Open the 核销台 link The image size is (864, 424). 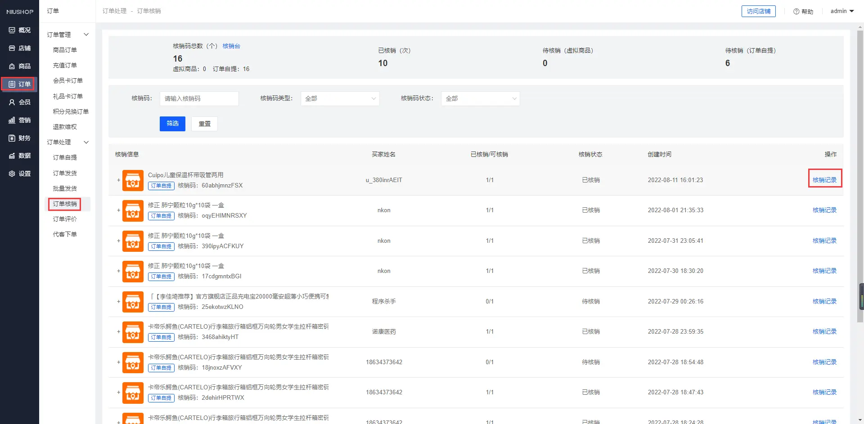click(231, 46)
